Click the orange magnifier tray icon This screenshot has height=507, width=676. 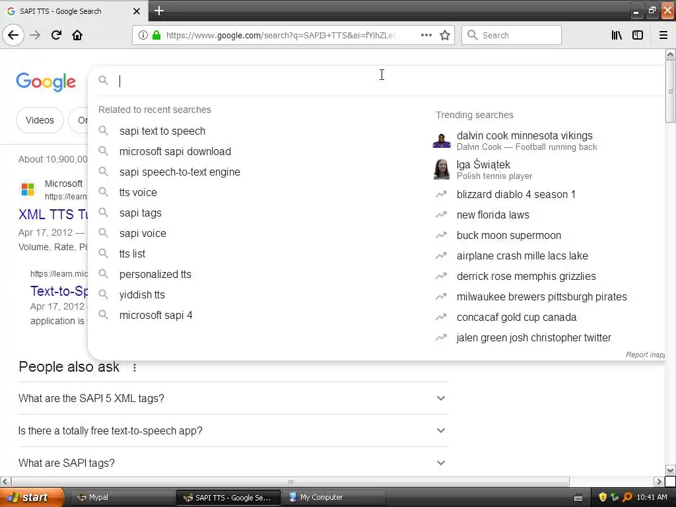pos(627,497)
